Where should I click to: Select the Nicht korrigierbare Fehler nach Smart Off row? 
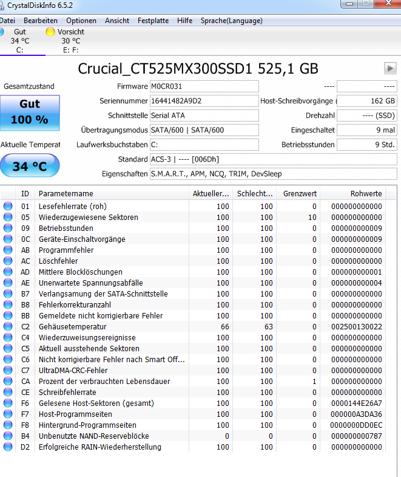click(x=193, y=359)
